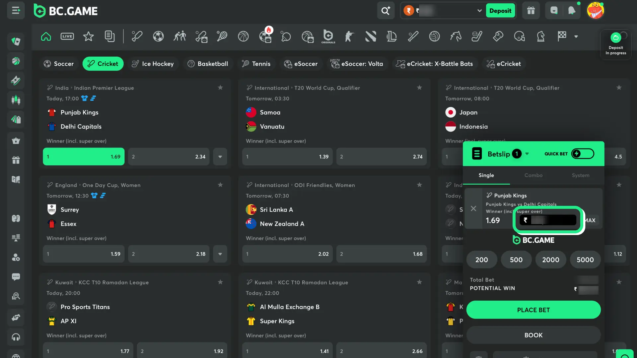
Task: Open the gift box icon in left sidebar
Action: [x=16, y=160]
